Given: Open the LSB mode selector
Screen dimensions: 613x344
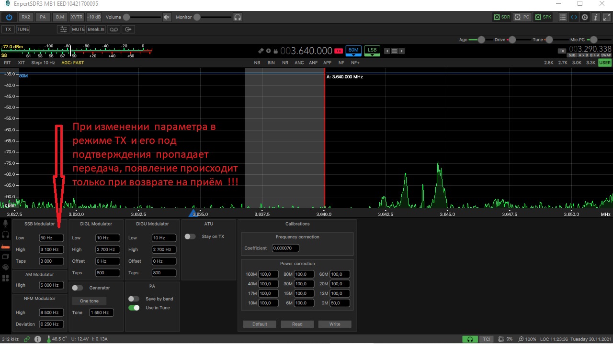Looking at the screenshot, I should [372, 50].
